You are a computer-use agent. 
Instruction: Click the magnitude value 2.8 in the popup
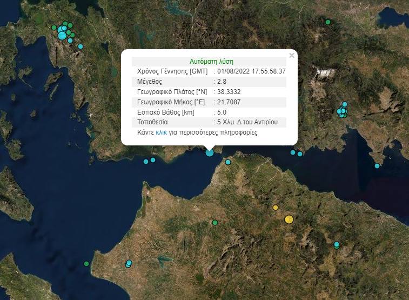click(x=220, y=81)
